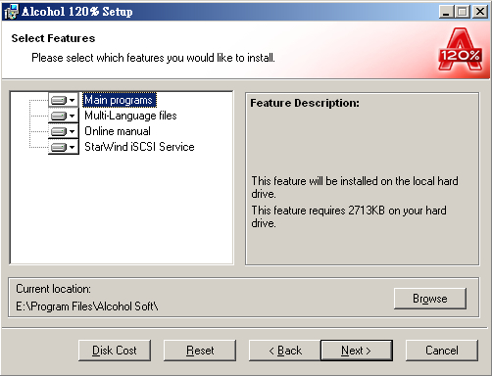Click the maximize button in title bar
This screenshot has height=376, width=492.
pyautogui.click(x=463, y=12)
